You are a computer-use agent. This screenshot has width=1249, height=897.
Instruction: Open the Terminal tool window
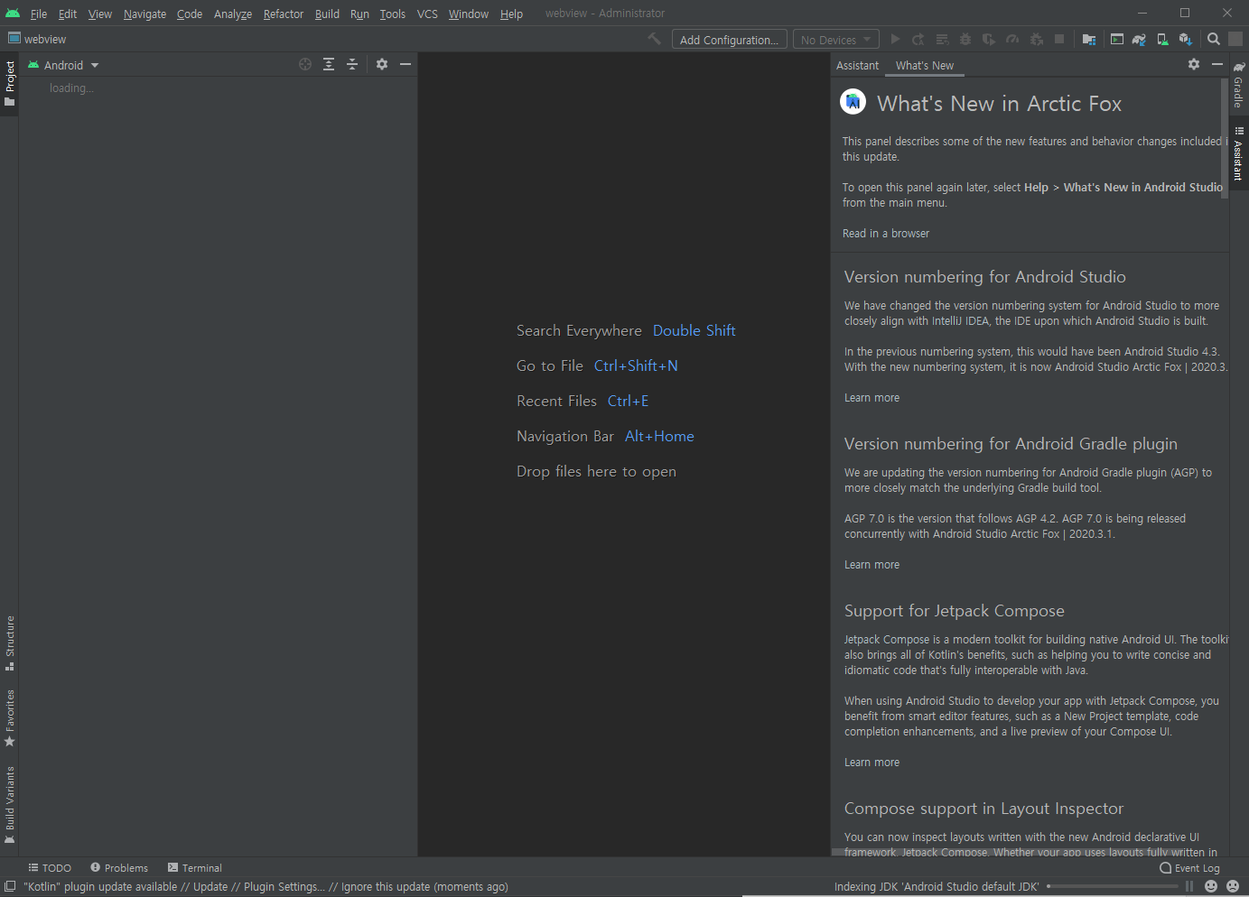coord(195,867)
